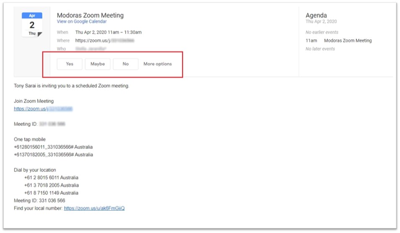Respond Maybe to the meeting invite

point(98,64)
